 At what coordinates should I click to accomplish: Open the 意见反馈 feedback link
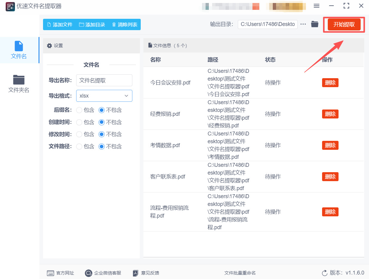(x=146, y=273)
